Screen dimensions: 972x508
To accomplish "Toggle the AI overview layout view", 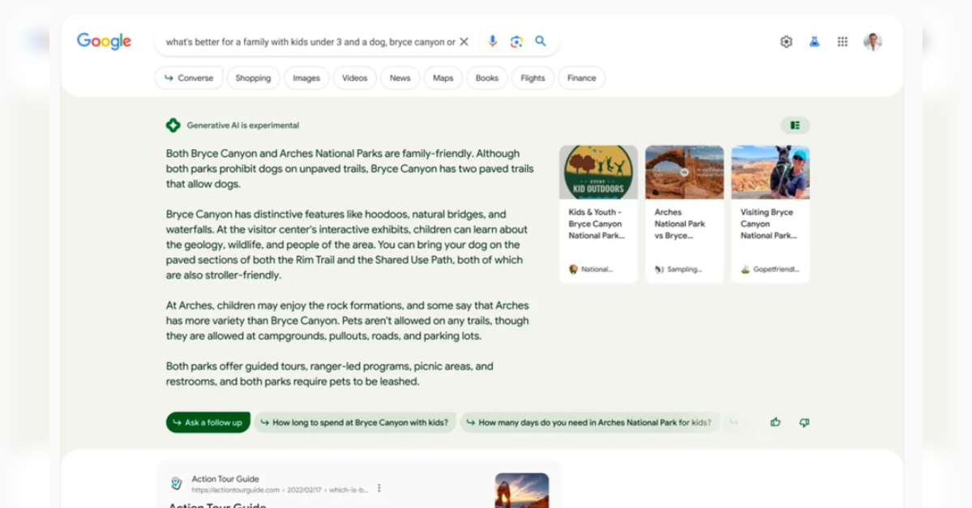I will (794, 126).
